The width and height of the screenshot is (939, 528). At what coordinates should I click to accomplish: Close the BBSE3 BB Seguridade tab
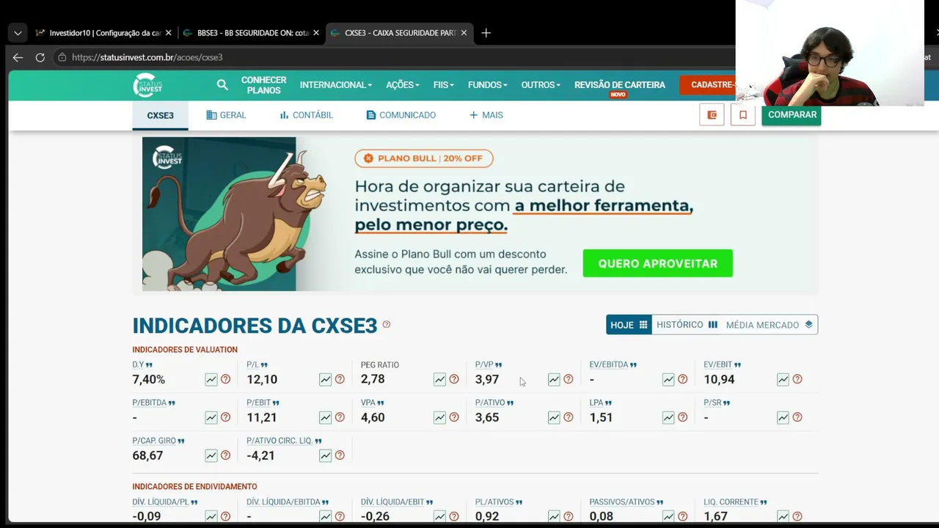(316, 33)
